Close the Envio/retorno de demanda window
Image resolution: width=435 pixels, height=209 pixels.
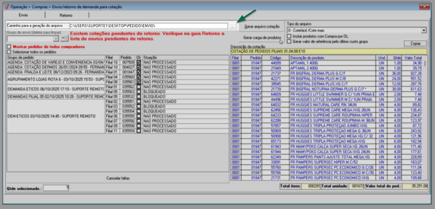point(424,7)
